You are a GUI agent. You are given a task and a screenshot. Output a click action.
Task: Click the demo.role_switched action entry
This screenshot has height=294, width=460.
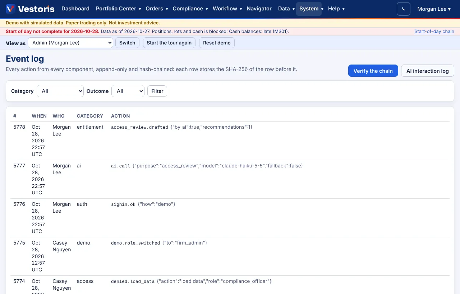pyautogui.click(x=135, y=243)
